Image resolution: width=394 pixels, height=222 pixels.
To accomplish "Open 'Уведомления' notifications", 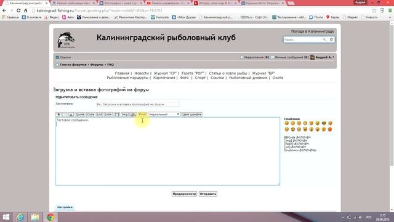I will pos(254,57).
